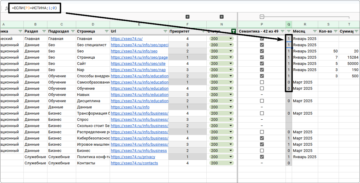This screenshot has height=183, width=360.
Task: Open status 200 dropdown in Навык row
Action: pos(230,94)
